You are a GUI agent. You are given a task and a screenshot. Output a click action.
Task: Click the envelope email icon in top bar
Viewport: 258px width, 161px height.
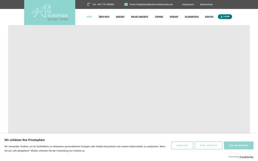tap(126, 4)
